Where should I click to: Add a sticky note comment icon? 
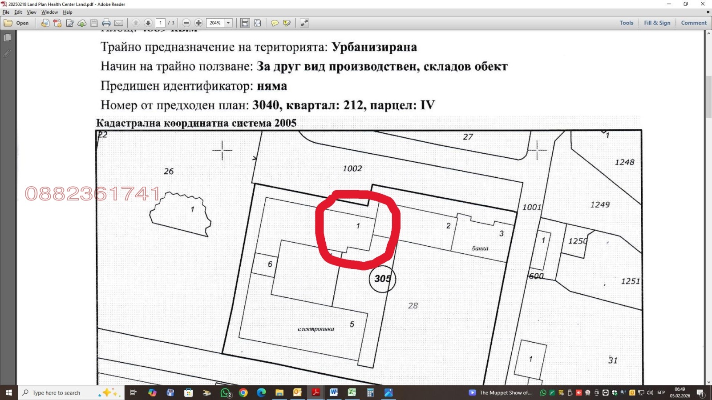tap(275, 23)
